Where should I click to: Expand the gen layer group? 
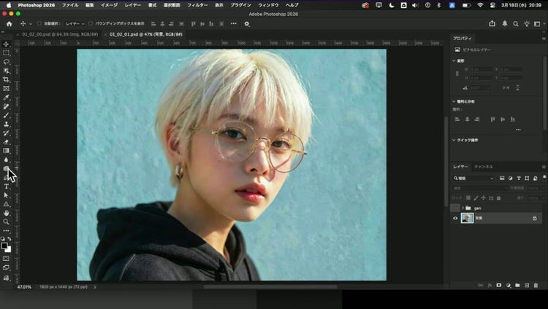[462, 208]
